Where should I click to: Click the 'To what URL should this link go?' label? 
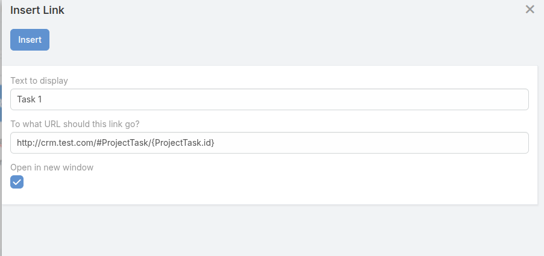pyautogui.click(x=75, y=124)
